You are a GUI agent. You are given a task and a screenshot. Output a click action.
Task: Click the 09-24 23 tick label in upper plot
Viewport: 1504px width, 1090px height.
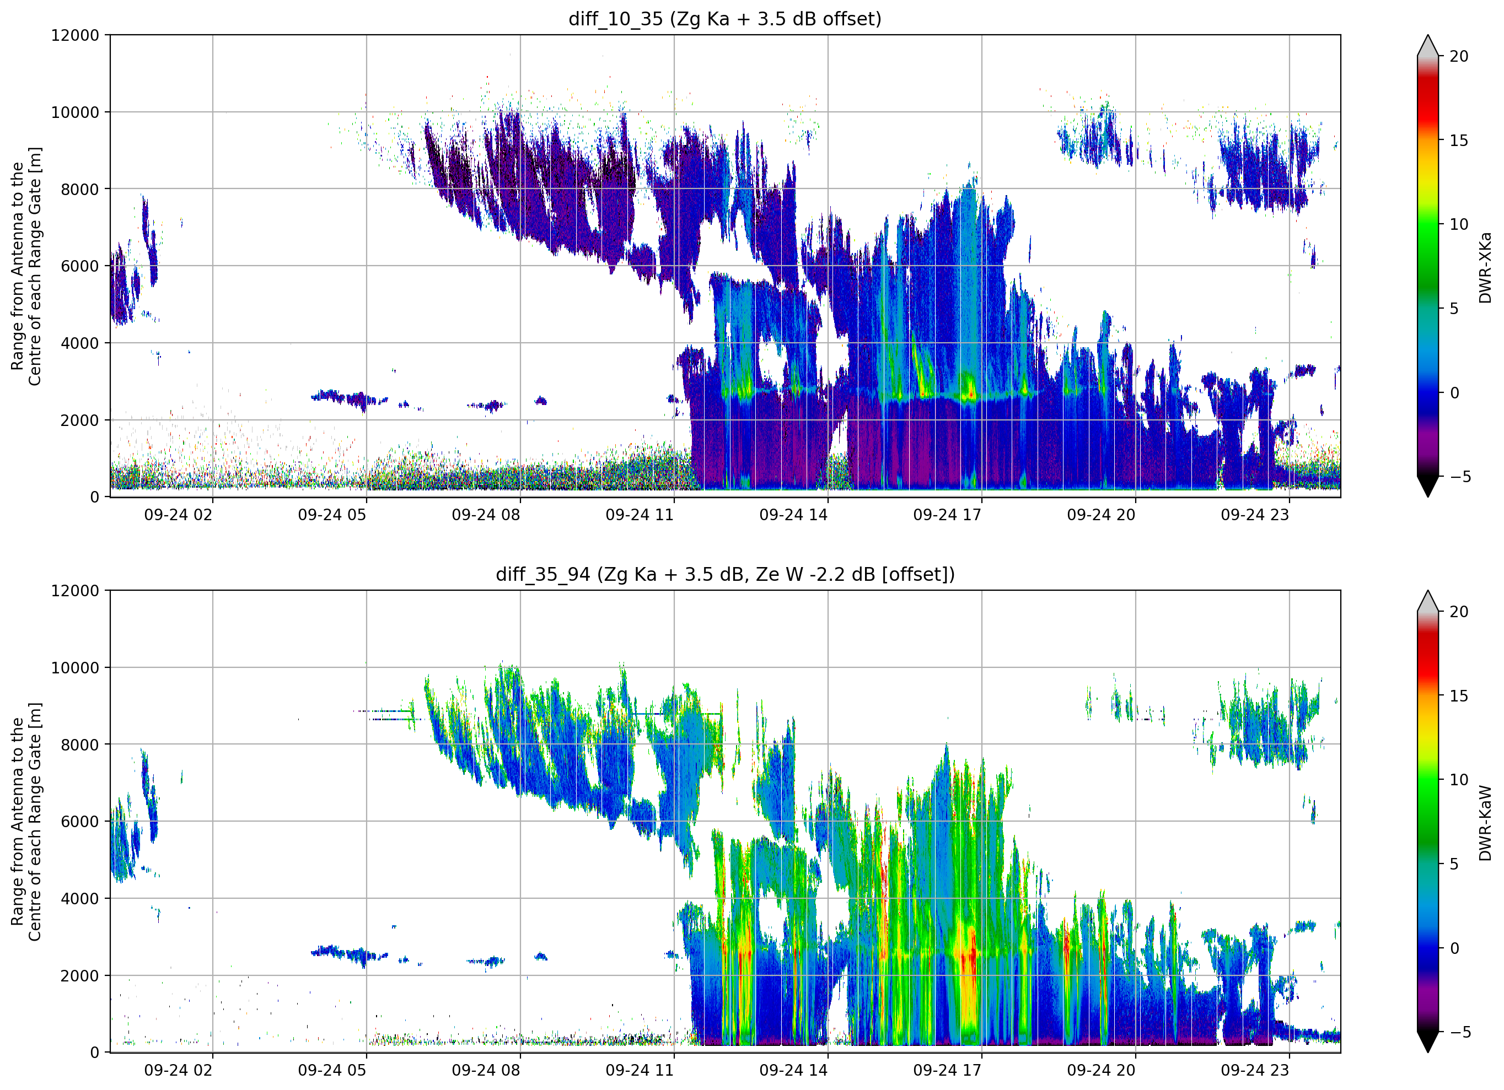click(1255, 515)
